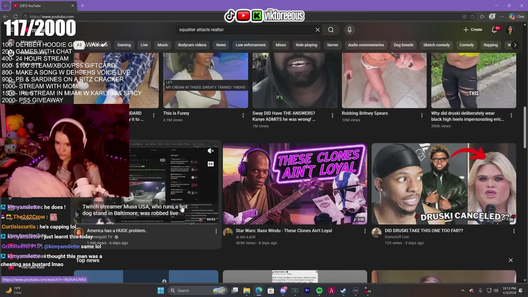Select the Mixes category chip
The height and width of the screenshot is (297, 528).
pos(281,45)
